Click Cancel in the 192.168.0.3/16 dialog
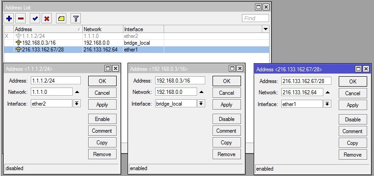This screenshot has height=176, width=374. [x=227, y=93]
